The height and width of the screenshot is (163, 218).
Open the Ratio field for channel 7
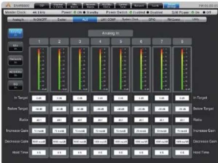(162, 120)
